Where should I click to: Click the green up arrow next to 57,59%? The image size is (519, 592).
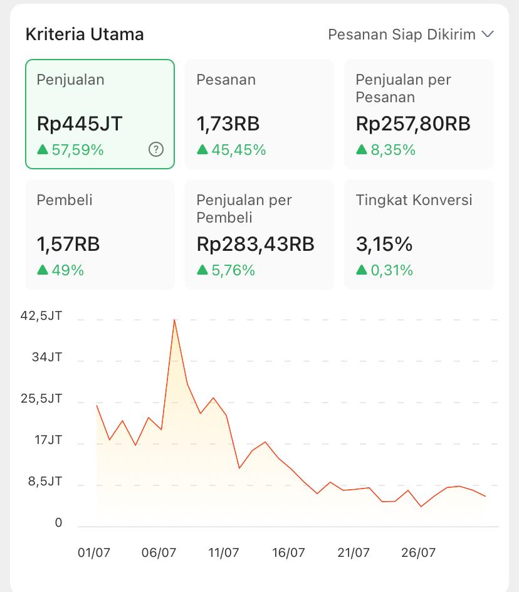(x=43, y=149)
